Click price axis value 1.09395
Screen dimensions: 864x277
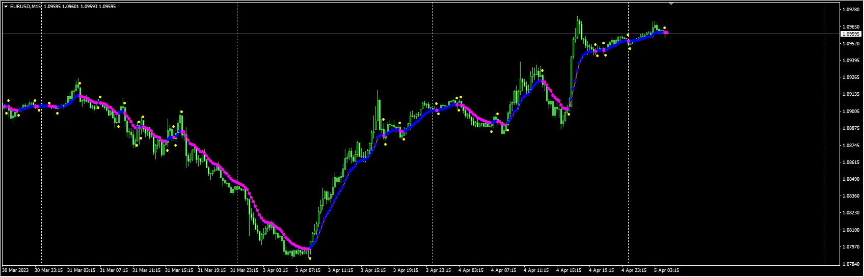[x=851, y=60]
